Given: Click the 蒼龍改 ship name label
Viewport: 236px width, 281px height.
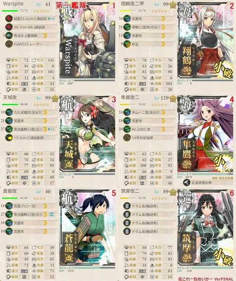Looking at the screenshot, I should click(10, 191).
